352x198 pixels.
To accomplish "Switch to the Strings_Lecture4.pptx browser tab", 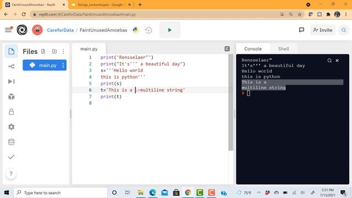I will pyautogui.click(x=100, y=5).
